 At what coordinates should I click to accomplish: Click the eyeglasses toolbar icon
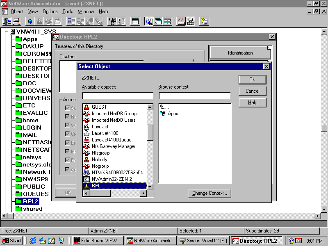click(x=190, y=21)
